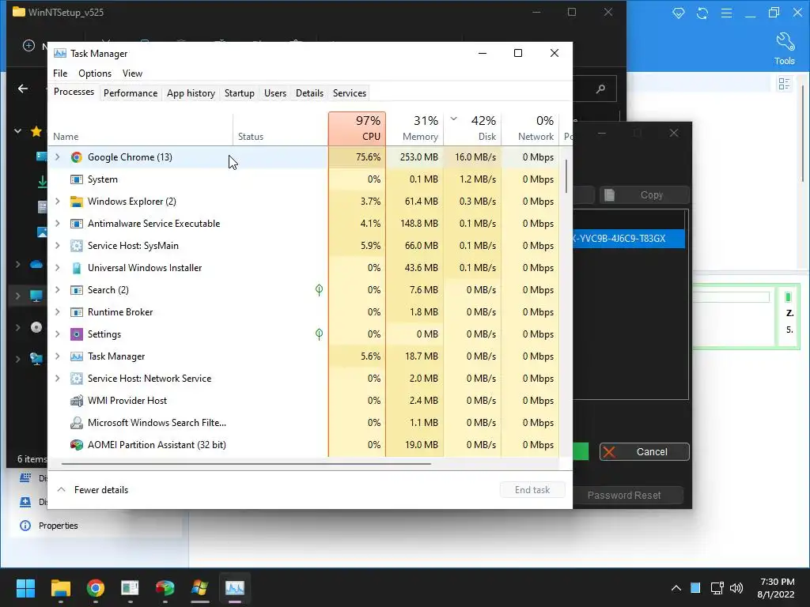
Task: Click the refresh icon in AOMEI title bar
Action: (x=702, y=13)
